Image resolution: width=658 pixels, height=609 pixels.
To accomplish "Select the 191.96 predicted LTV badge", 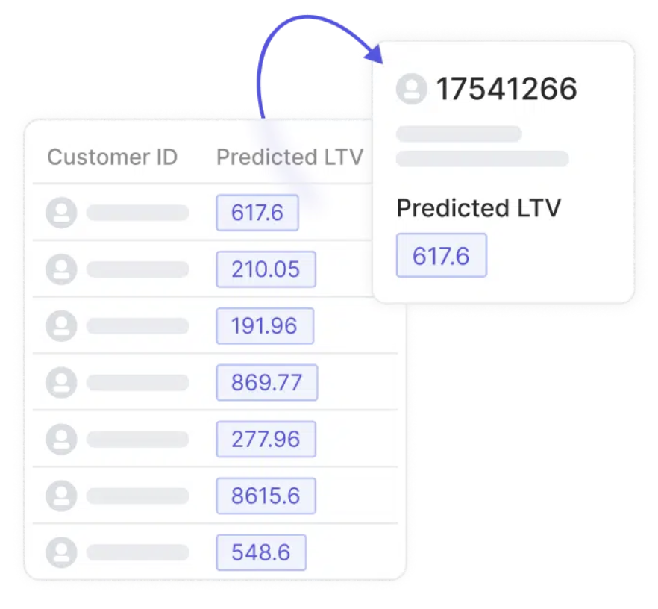I will [x=265, y=325].
